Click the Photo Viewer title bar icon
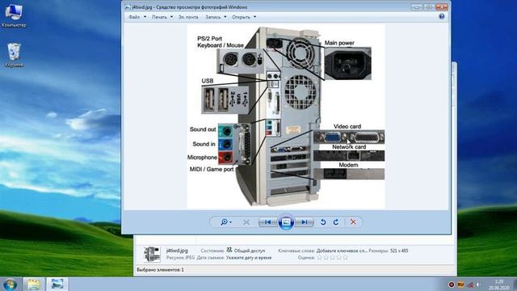517x291 pixels. coord(128,7)
